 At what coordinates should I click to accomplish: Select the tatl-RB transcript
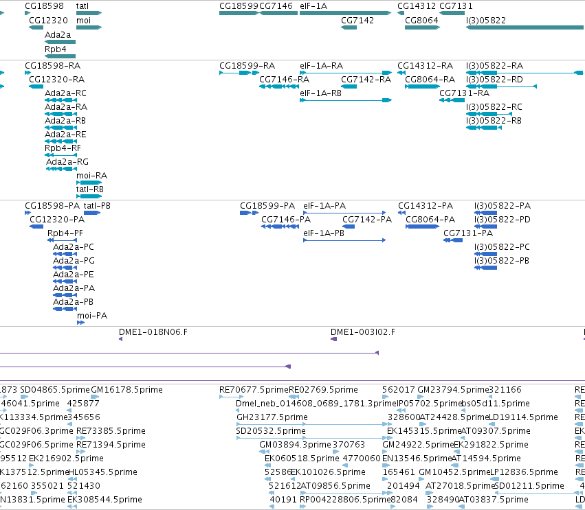[89, 196]
